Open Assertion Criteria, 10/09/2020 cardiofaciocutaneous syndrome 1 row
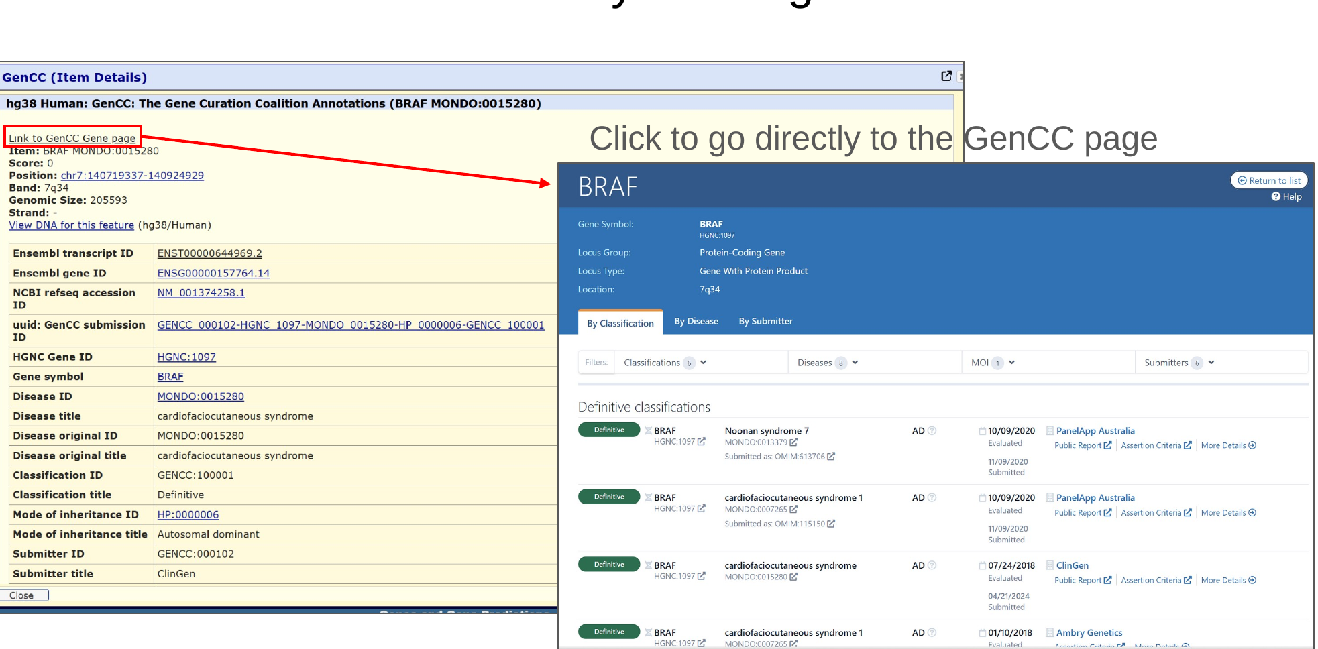This screenshot has height=649, width=1318. click(1156, 513)
